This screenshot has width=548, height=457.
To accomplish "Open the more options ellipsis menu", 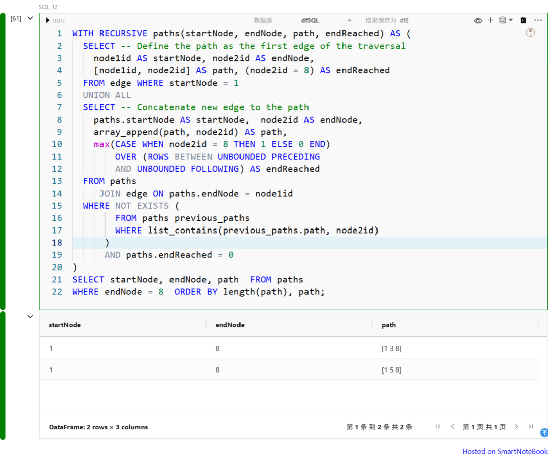I will pyautogui.click(x=538, y=20).
